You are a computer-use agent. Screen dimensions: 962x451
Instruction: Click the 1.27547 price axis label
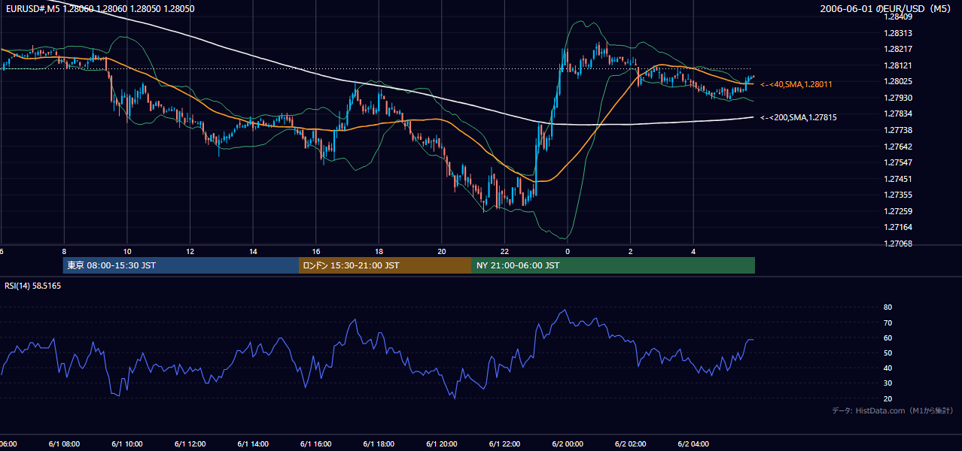point(898,162)
